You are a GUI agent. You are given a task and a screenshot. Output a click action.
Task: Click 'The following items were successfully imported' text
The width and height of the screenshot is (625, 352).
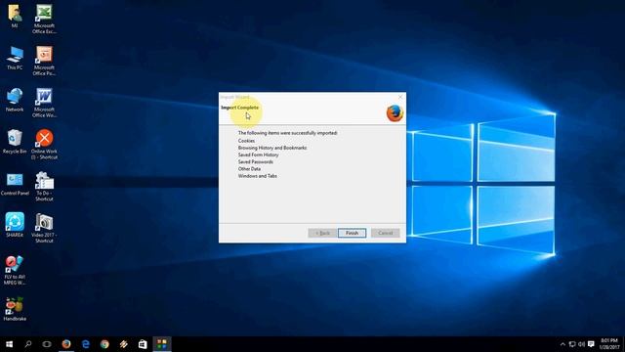pyautogui.click(x=287, y=133)
